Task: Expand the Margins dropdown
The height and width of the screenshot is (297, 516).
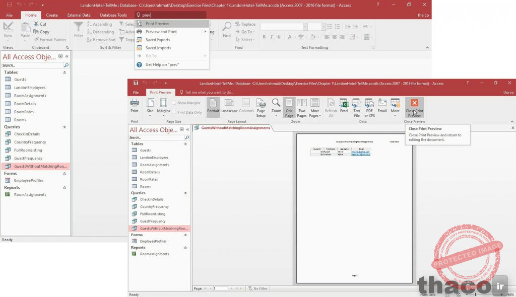Action: (164, 108)
